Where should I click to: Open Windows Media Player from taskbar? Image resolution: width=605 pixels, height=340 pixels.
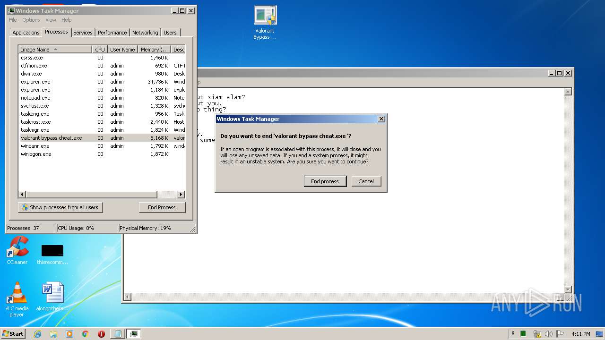coord(69,334)
